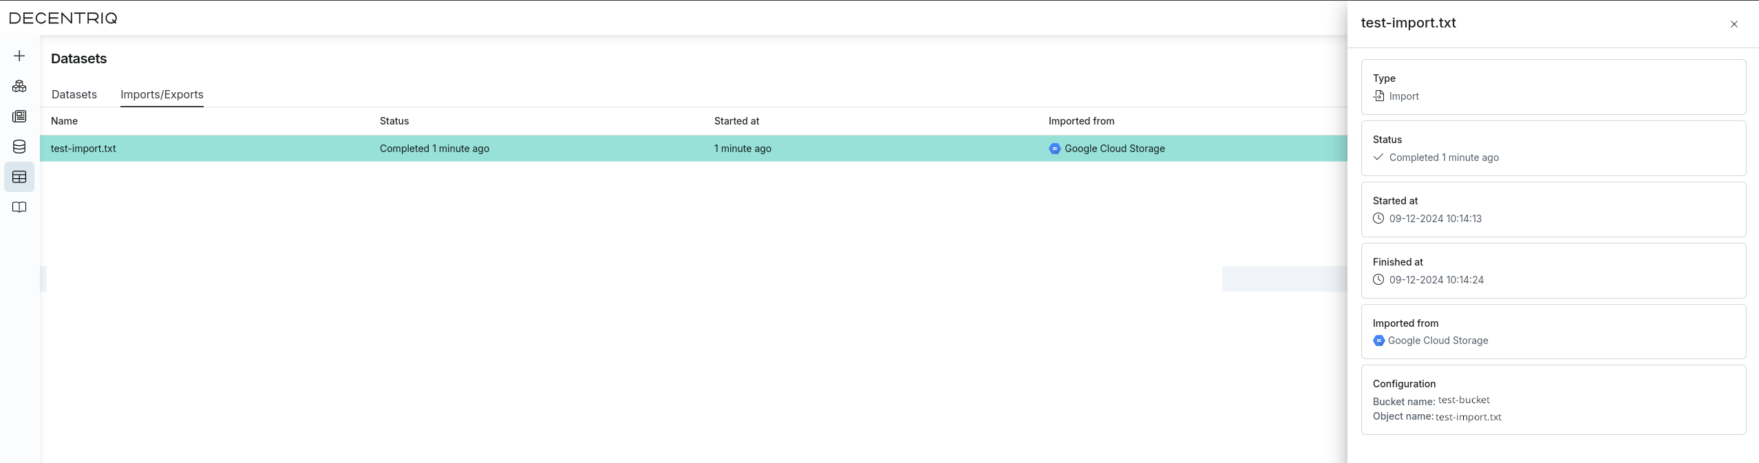Click the Started at column header

pyautogui.click(x=736, y=121)
